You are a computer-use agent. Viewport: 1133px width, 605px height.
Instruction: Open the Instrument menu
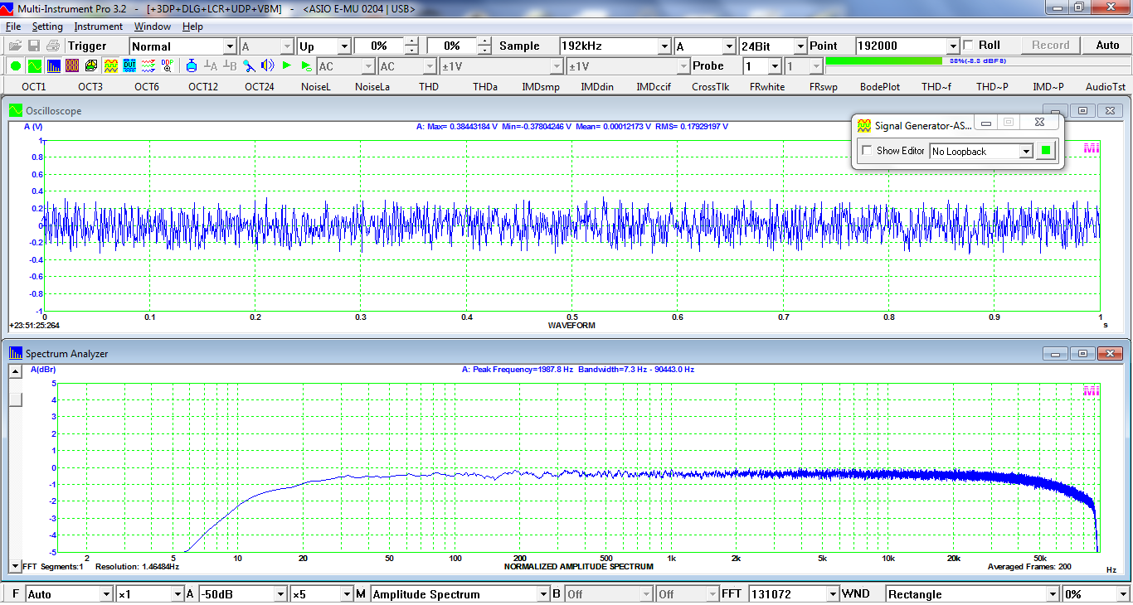(x=100, y=27)
